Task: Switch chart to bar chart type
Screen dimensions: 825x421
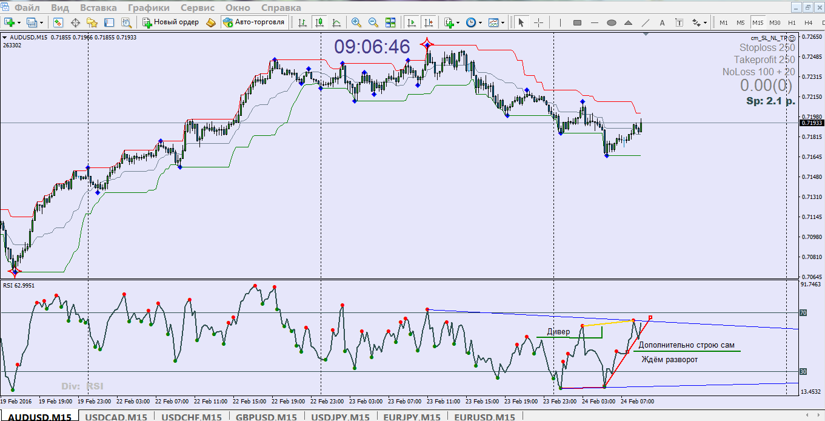Action: click(x=303, y=22)
